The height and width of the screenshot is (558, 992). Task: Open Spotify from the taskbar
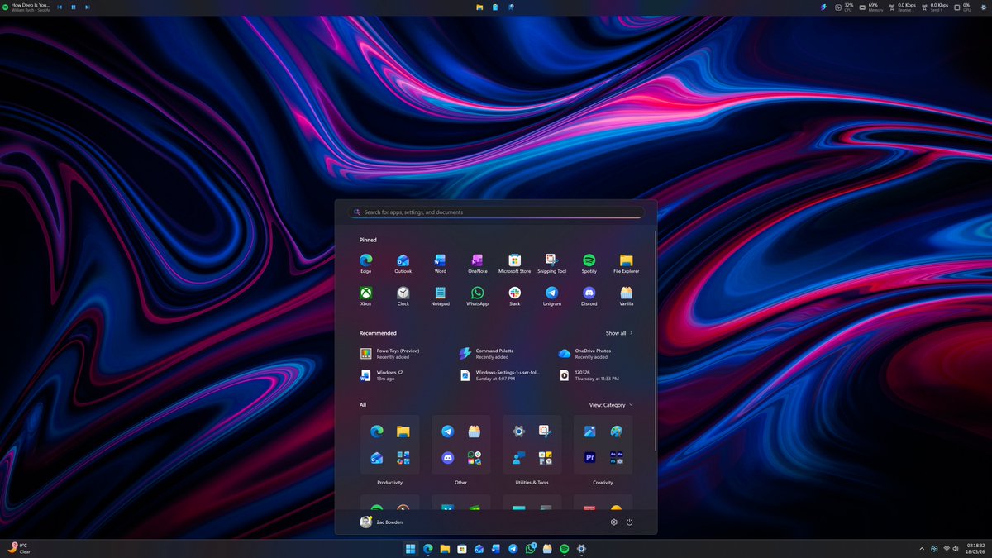tap(565, 549)
